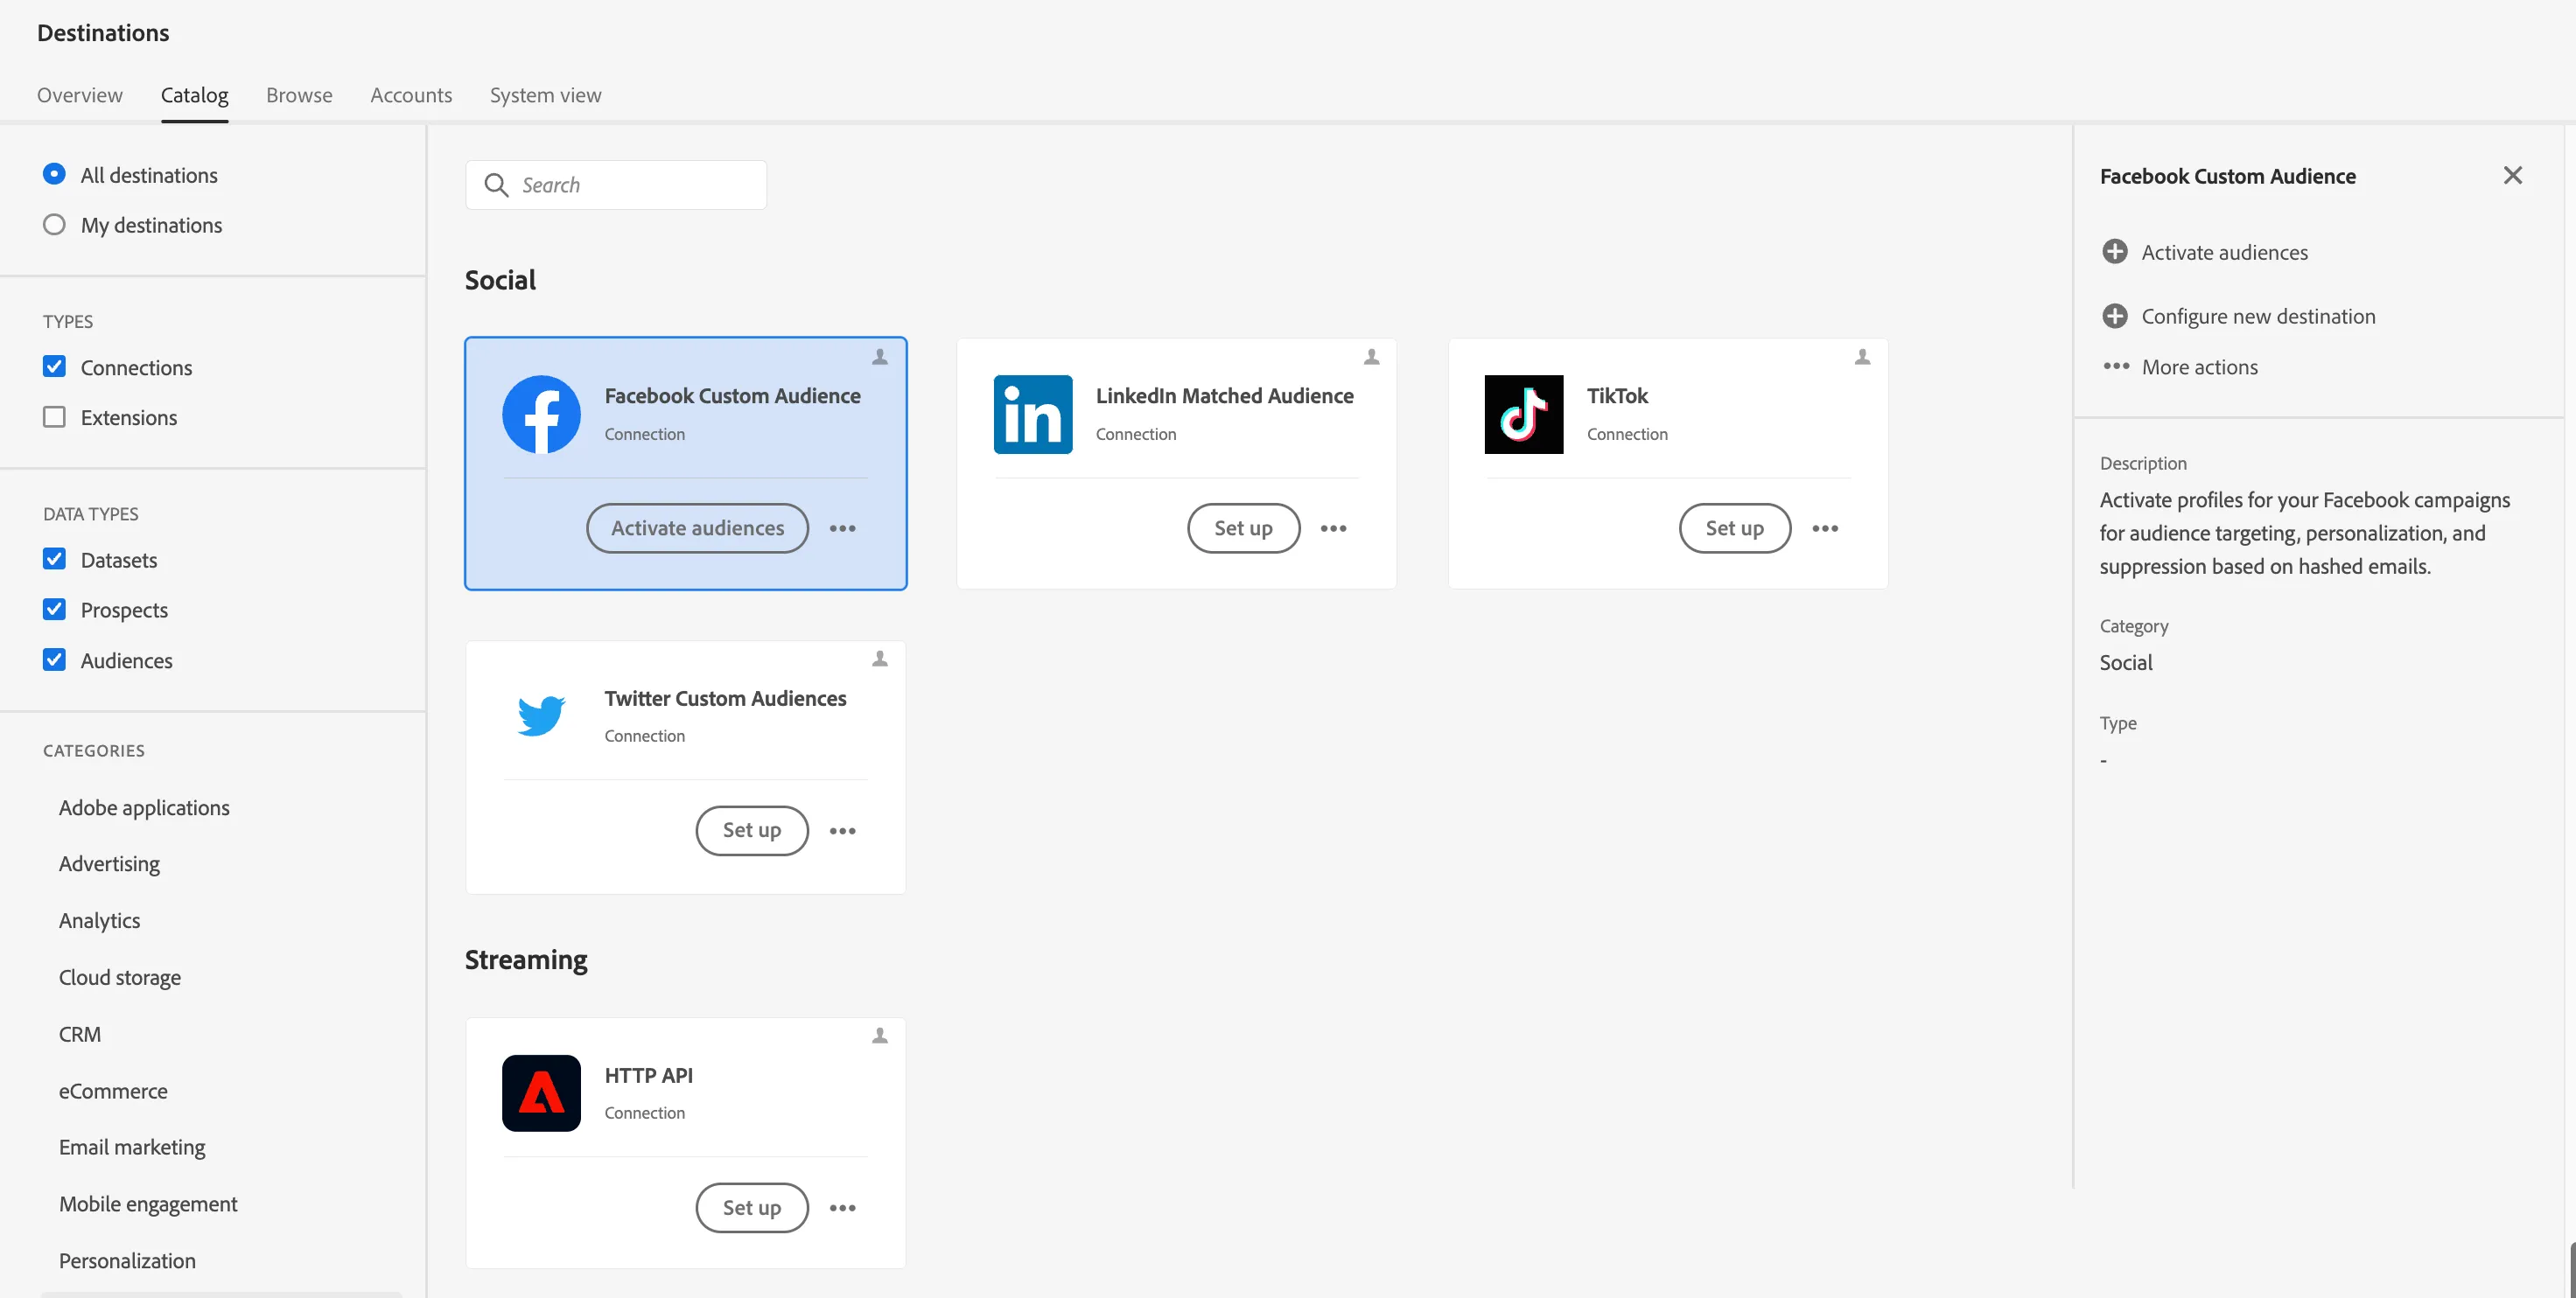Click the person icon on HTTP API card
This screenshot has height=1298, width=2576.
tap(880, 1035)
